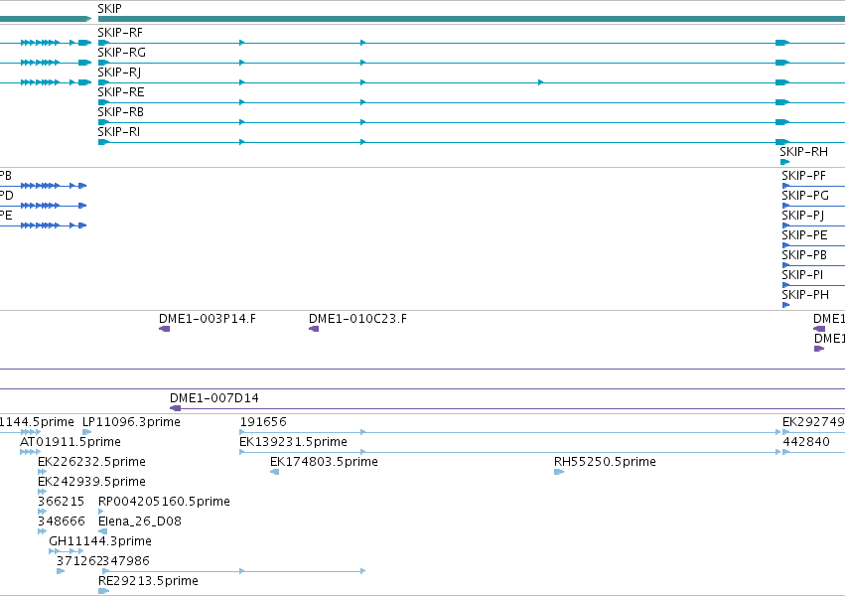Select the arrow glyph below EK174803.5prime
Screen dimensions: 845x596
274,472
